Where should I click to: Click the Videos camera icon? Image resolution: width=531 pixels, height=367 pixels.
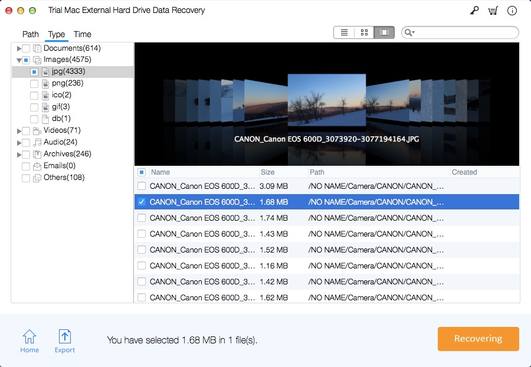tap(37, 130)
